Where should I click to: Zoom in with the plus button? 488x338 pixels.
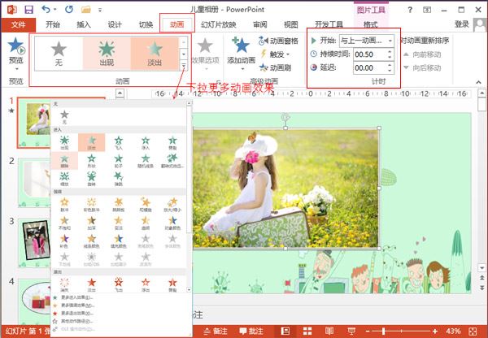[x=435, y=331]
